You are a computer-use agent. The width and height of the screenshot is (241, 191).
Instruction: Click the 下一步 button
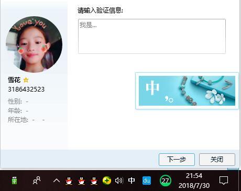pos(177,160)
